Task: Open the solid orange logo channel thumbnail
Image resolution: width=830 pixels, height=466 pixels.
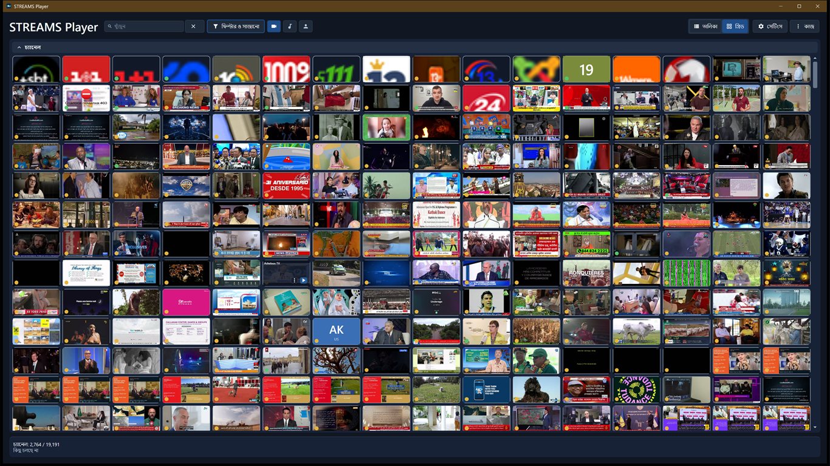Action: click(636, 69)
